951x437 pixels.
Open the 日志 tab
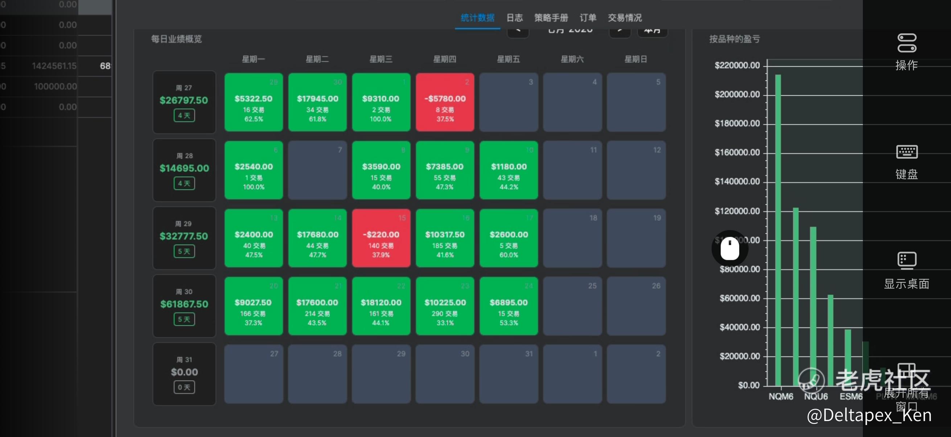[514, 18]
